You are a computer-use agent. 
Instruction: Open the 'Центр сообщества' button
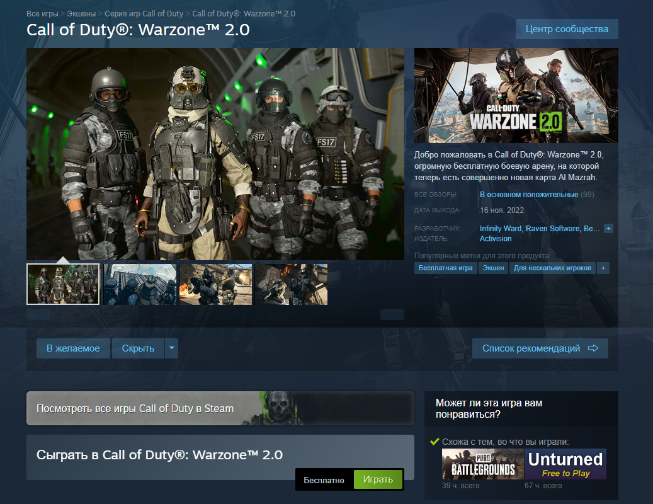[566, 29]
